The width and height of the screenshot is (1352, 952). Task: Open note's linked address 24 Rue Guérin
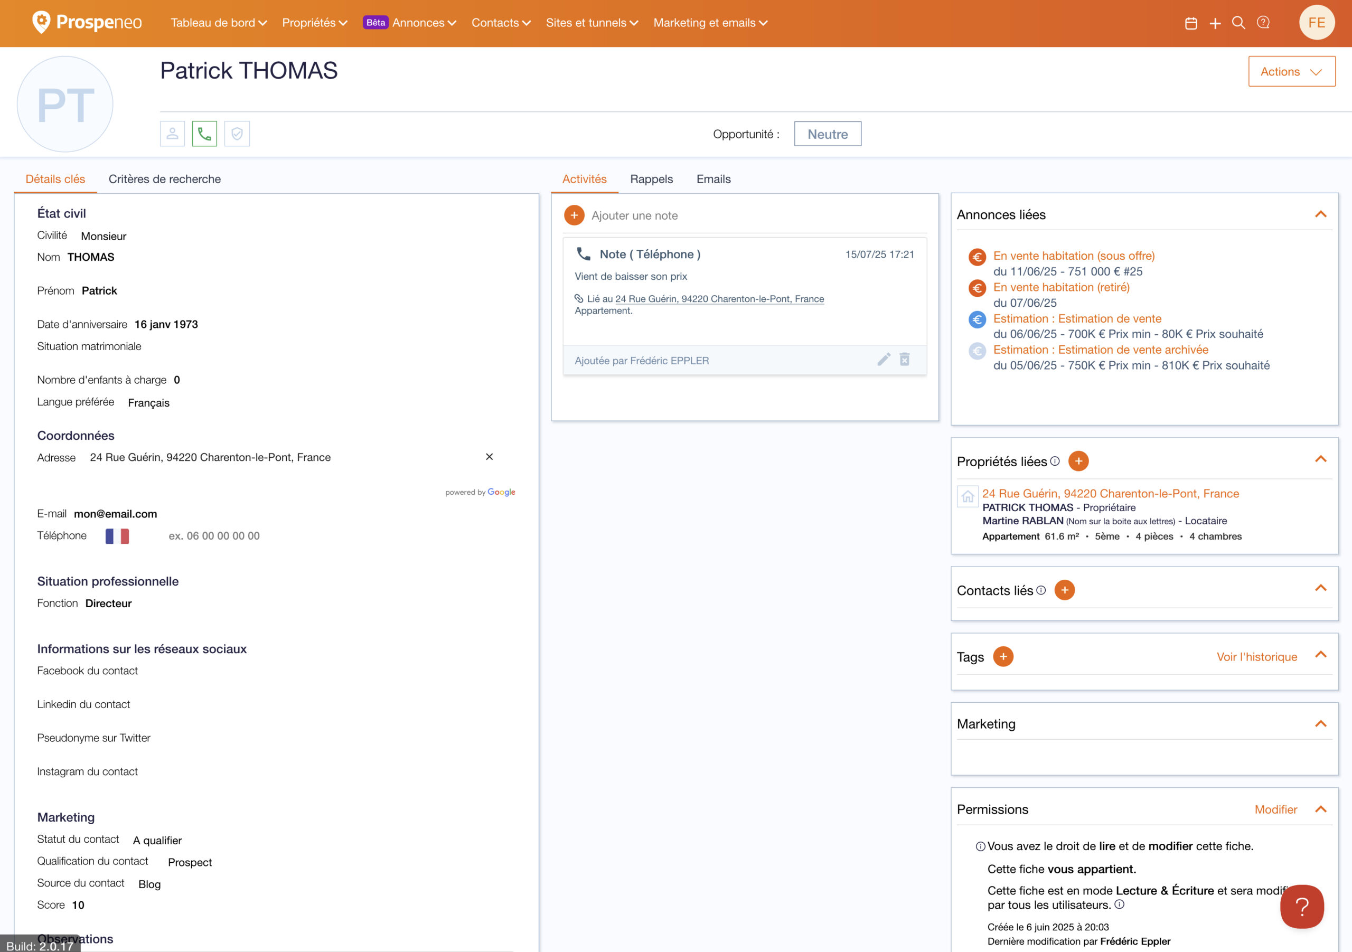[x=720, y=298]
